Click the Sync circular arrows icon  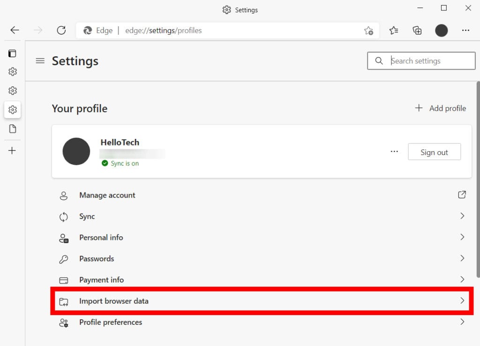click(64, 217)
